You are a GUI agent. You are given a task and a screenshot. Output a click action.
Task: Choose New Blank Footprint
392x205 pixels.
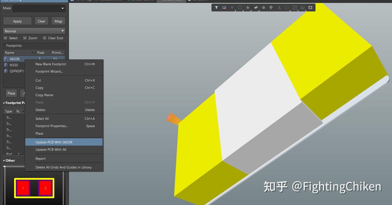tap(51, 64)
